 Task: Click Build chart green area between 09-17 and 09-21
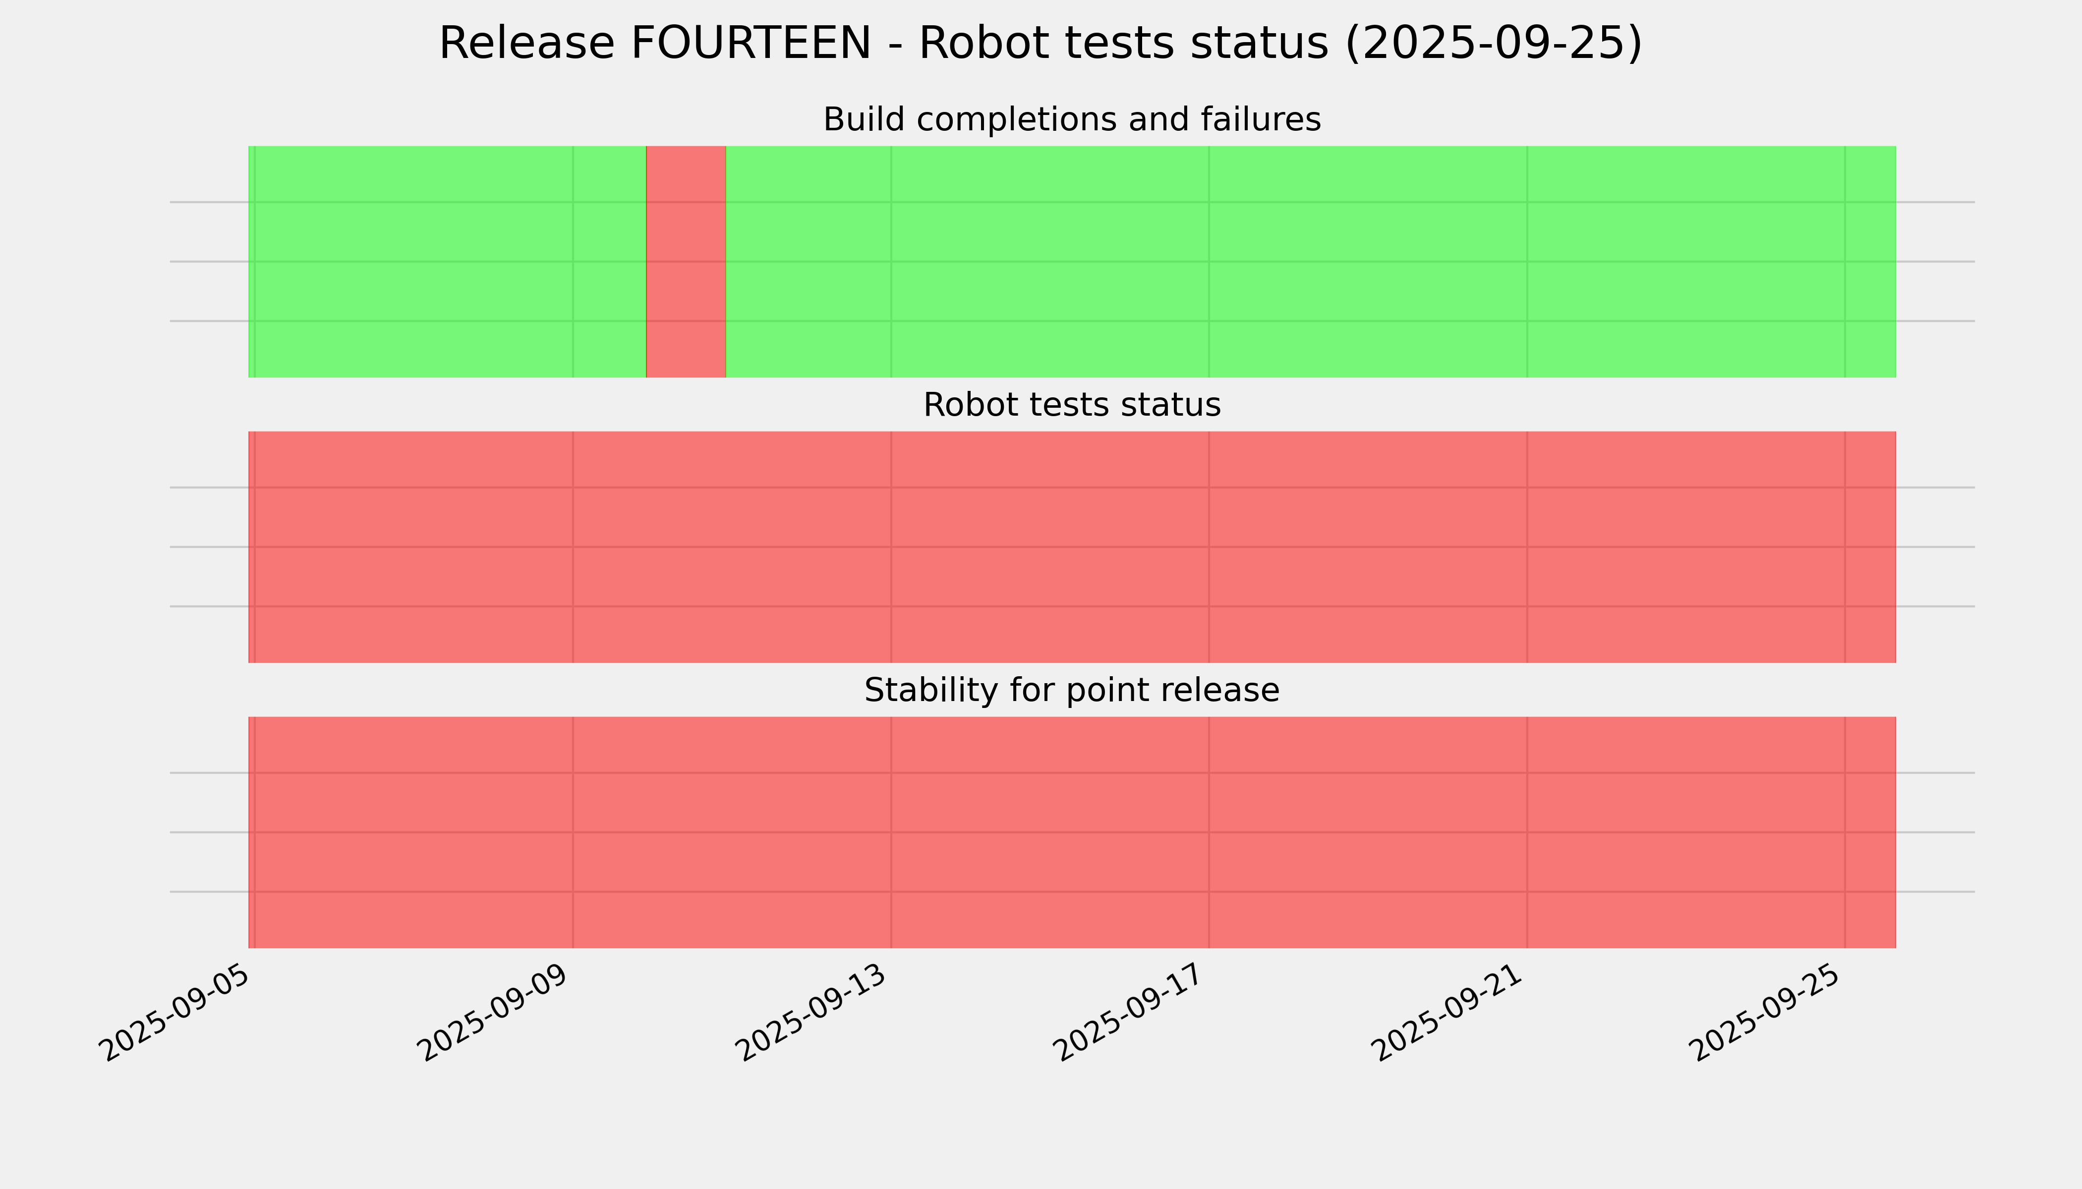1368,261
